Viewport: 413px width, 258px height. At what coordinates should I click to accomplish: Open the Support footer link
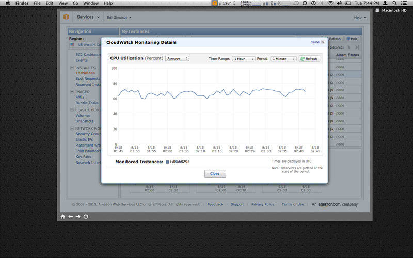pyautogui.click(x=237, y=204)
